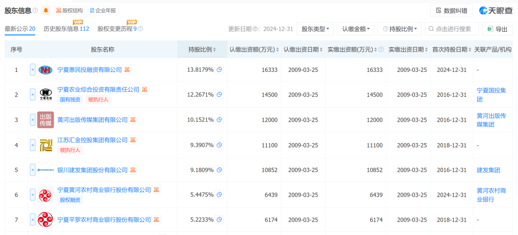Screen dimensions: 518x235
Task: Open the 认缴金额 dropdown filter
Action: click(x=355, y=29)
